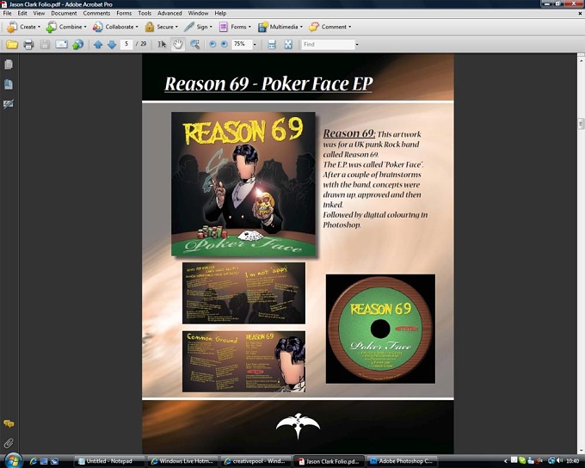
Task: Open the Document menu
Action: [64, 13]
